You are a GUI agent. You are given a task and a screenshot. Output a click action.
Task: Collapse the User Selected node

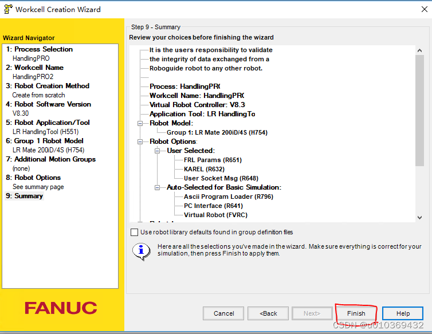tap(157, 151)
